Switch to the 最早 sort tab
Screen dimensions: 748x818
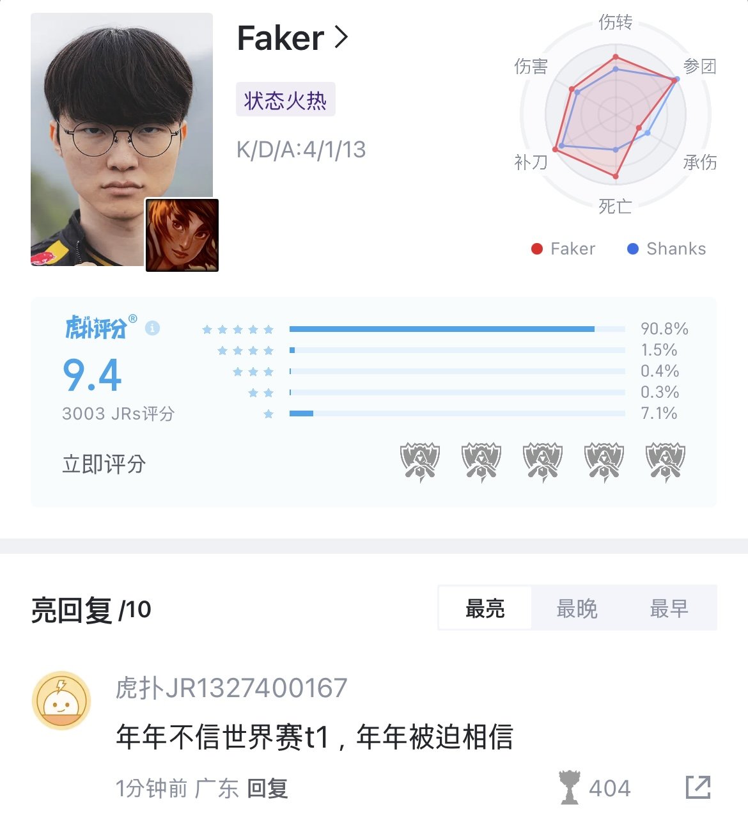[669, 608]
